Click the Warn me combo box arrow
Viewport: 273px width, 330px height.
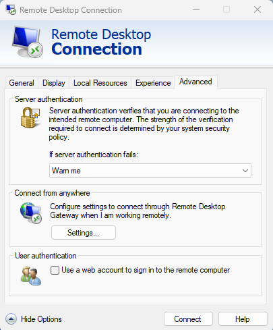coord(245,171)
